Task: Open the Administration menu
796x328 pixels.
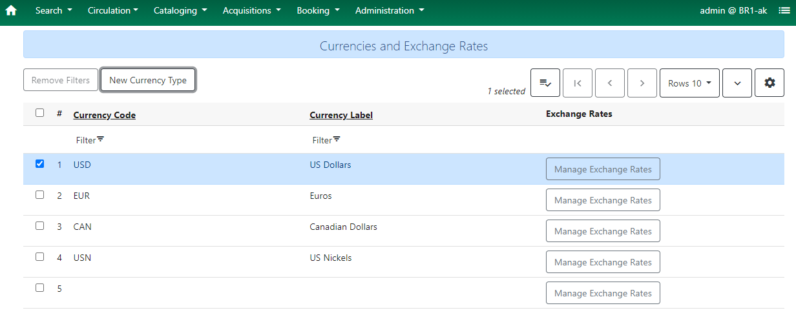Action: (x=390, y=10)
